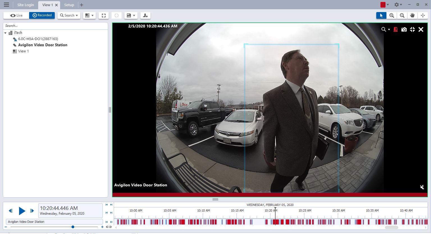Select the Zoom Out magnifier tool
This screenshot has width=431, height=234.
[x=402, y=15]
